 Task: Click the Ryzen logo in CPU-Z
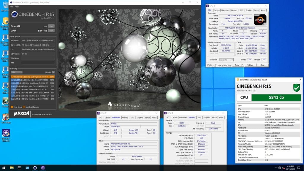point(260,20)
